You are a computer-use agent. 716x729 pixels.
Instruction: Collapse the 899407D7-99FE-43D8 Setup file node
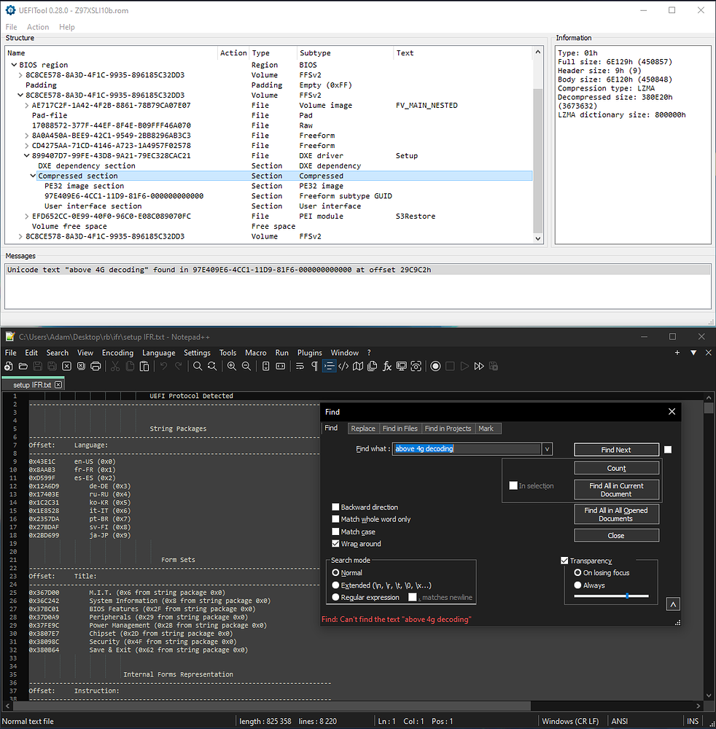27,156
